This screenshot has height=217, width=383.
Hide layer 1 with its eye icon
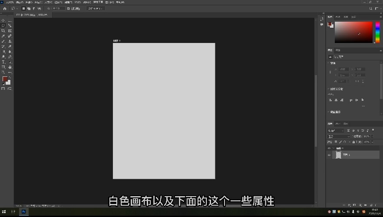pyautogui.click(x=329, y=155)
